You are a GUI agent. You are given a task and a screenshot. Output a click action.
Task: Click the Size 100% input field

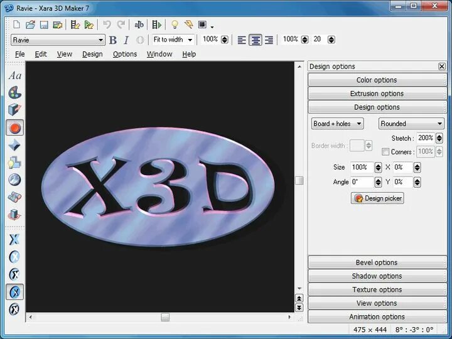click(x=362, y=167)
